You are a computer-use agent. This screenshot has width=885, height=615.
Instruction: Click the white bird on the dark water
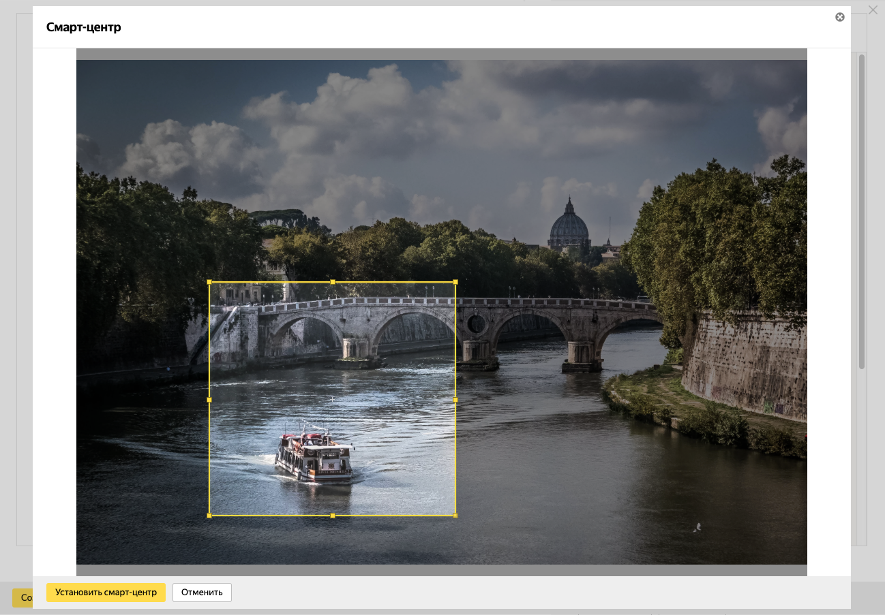pos(697,527)
